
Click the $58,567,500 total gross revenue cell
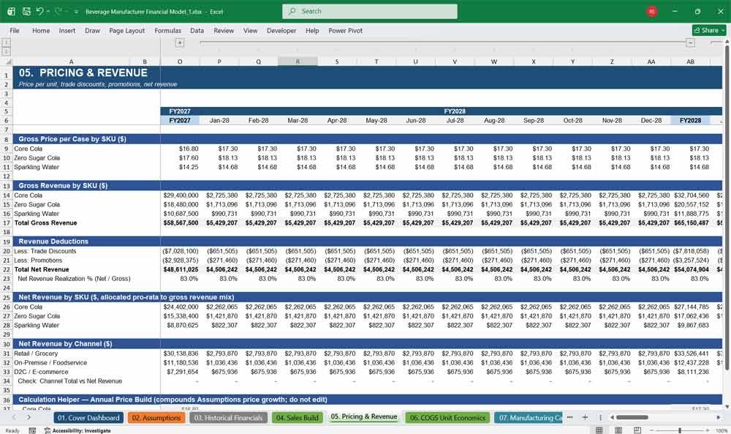coord(181,223)
